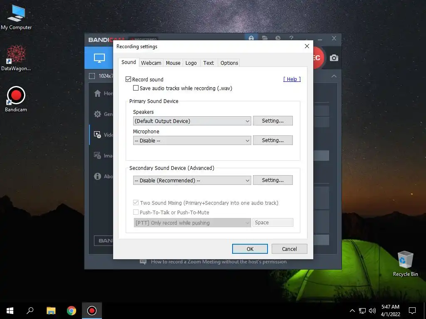Select the Video icon in Bandicam sidebar
Viewport: 426px width, 319px height.
click(97, 135)
